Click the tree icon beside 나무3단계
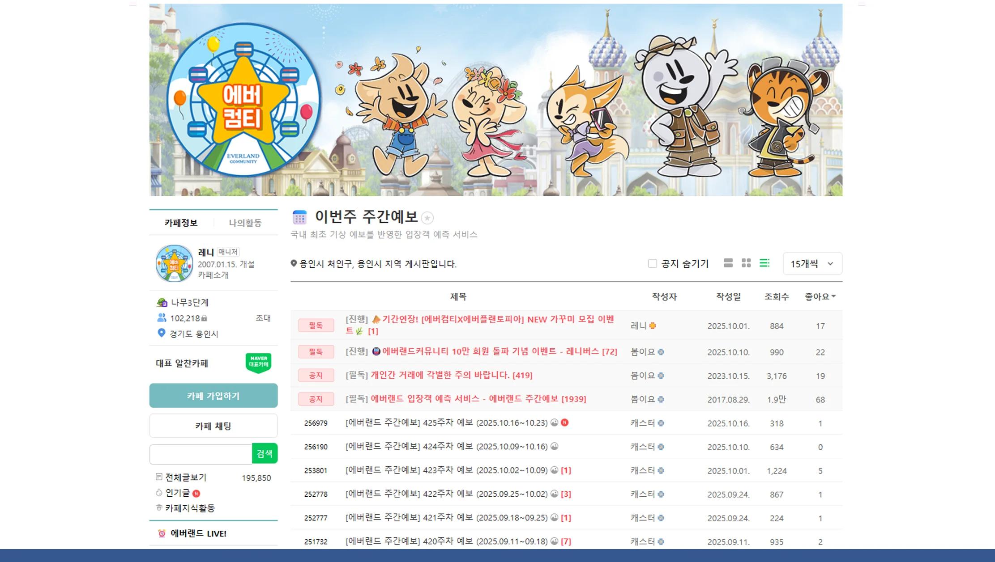The height and width of the screenshot is (562, 995). [x=162, y=302]
